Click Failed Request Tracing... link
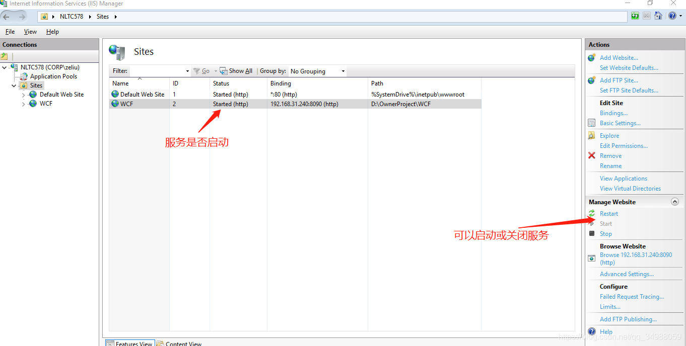The height and width of the screenshot is (346, 686). 632,297
